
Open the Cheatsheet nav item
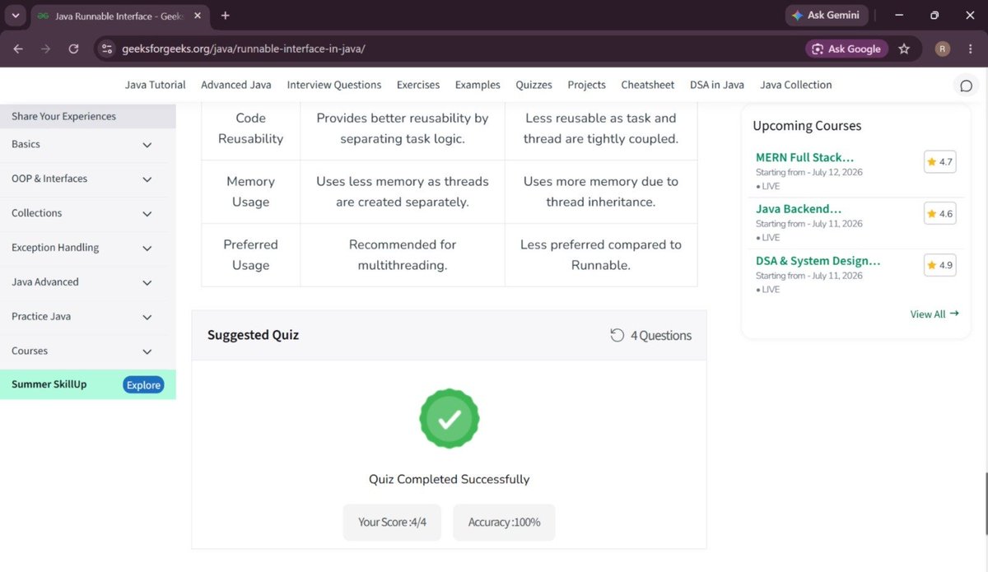click(648, 85)
